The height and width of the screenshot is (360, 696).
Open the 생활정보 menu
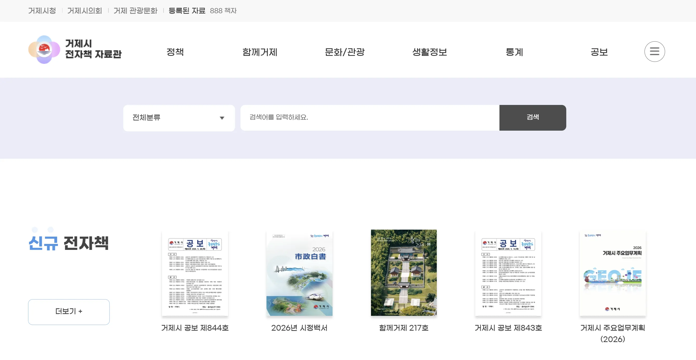point(429,52)
